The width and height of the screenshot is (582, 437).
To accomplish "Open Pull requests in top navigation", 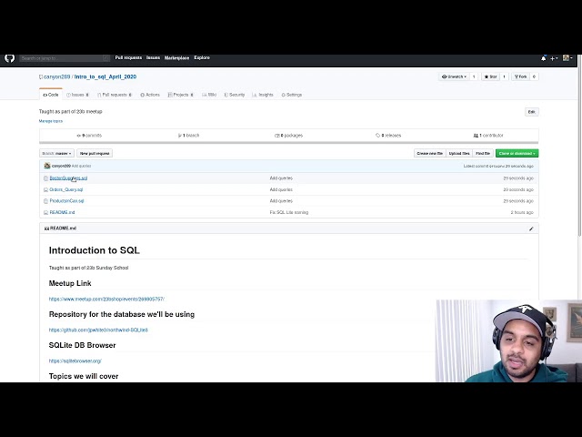I will pyautogui.click(x=128, y=57).
